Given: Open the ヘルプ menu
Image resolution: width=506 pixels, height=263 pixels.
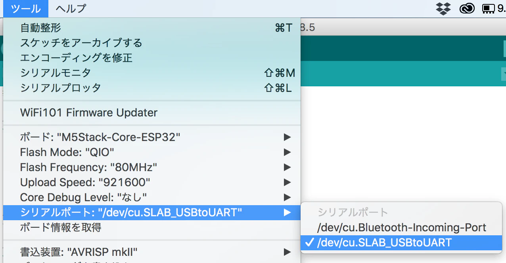Looking at the screenshot, I should pos(70,8).
